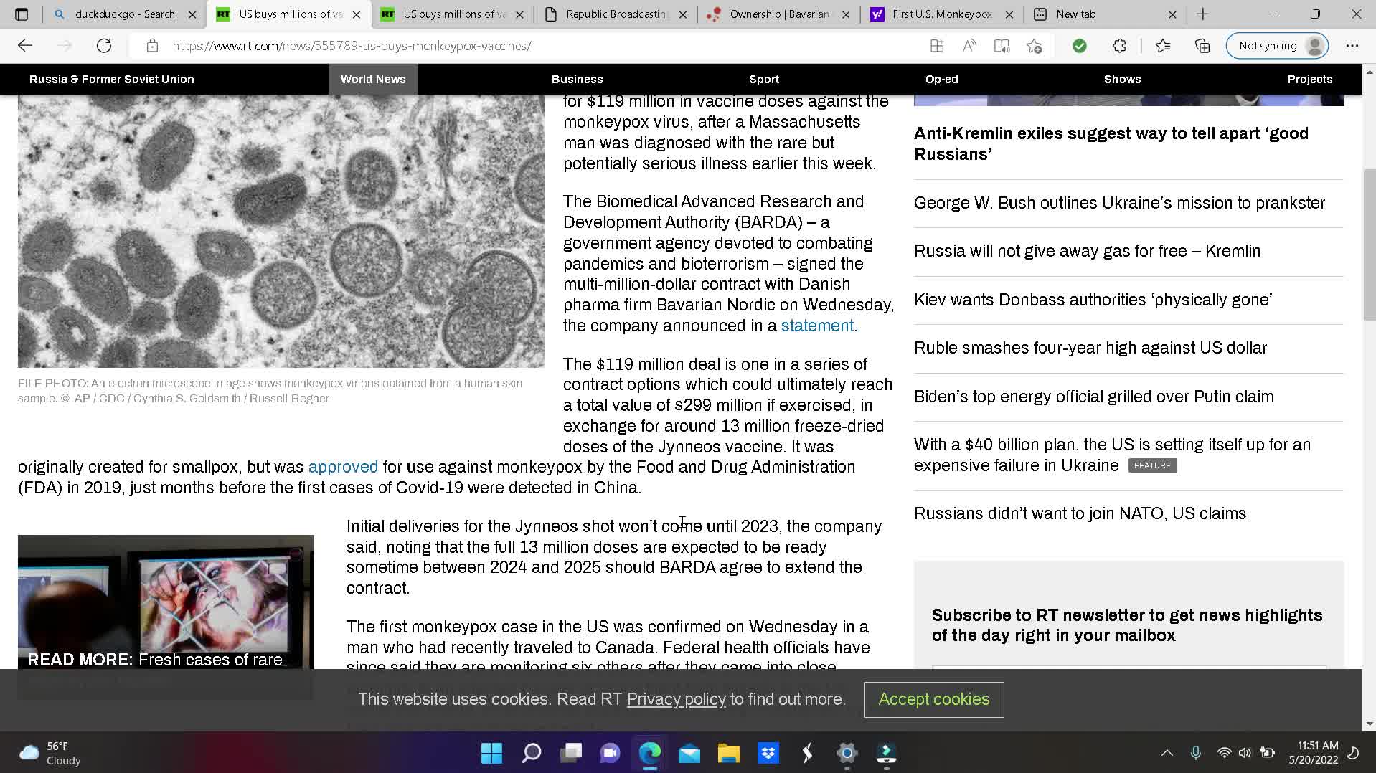Switch to First U.S. Monkeypox tab
The height and width of the screenshot is (773, 1376).
coord(942,14)
